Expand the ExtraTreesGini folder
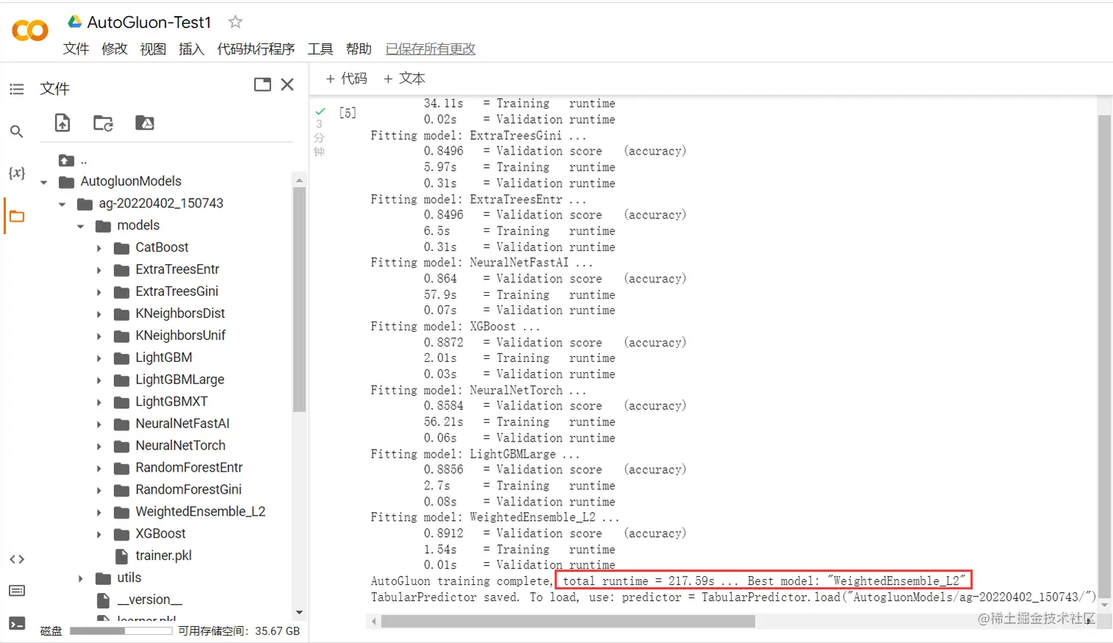The height and width of the screenshot is (643, 1113). [x=99, y=292]
